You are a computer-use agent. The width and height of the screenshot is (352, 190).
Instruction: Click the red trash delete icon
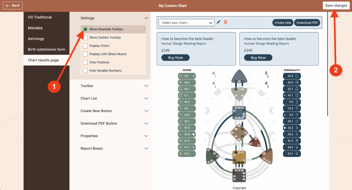pyautogui.click(x=225, y=22)
